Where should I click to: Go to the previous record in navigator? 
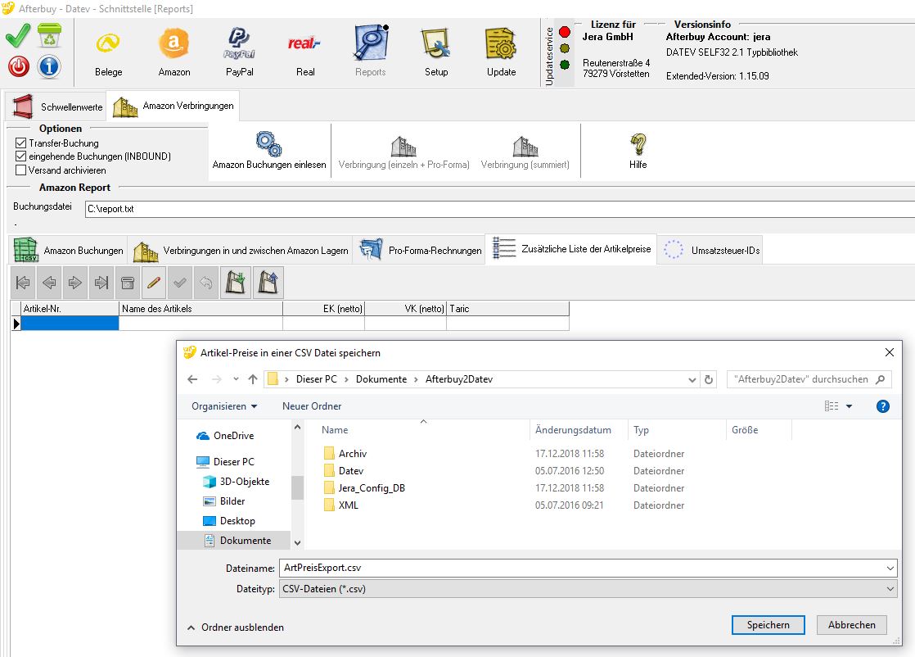point(50,283)
